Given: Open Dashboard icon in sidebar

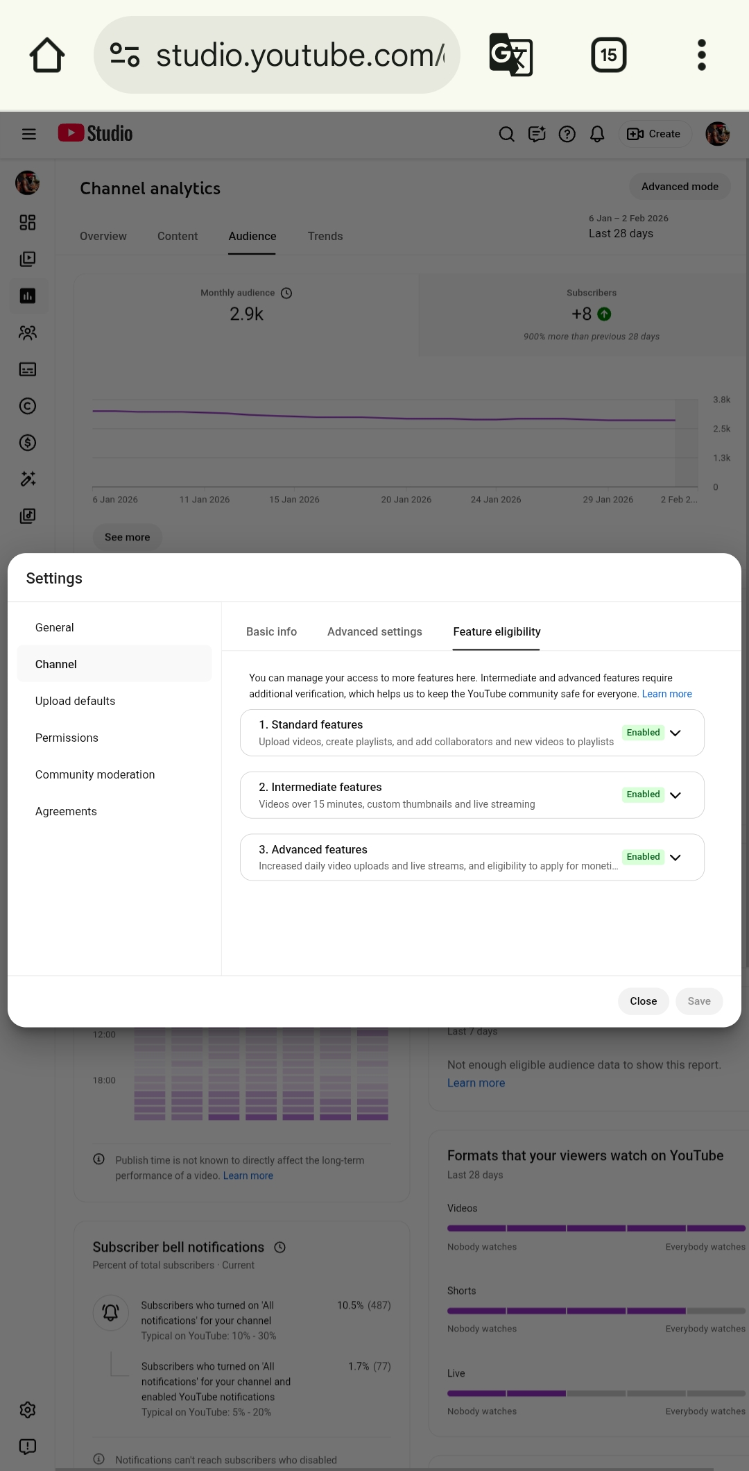Looking at the screenshot, I should coord(28,222).
